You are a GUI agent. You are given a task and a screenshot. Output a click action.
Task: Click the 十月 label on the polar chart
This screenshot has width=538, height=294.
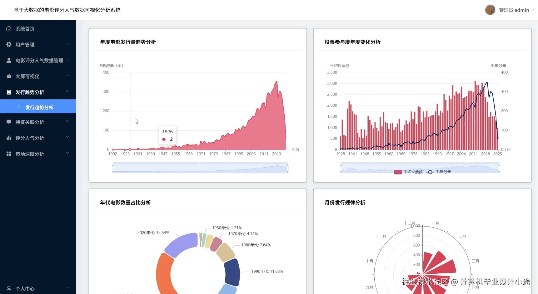[x=370, y=261]
